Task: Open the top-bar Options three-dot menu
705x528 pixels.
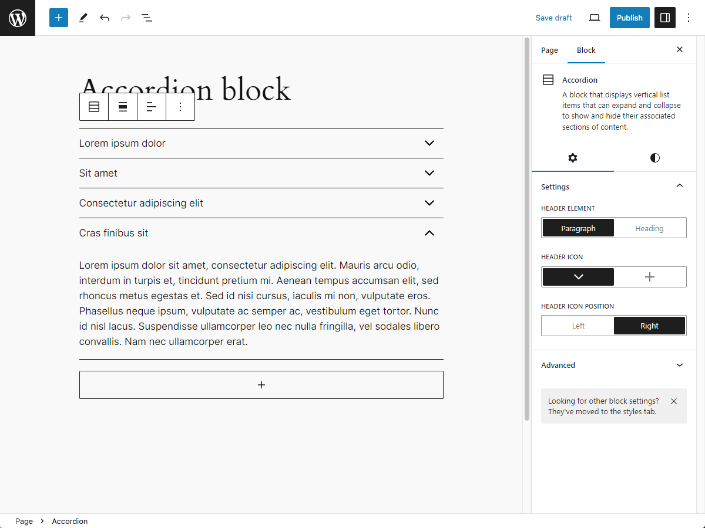Action: (x=689, y=18)
